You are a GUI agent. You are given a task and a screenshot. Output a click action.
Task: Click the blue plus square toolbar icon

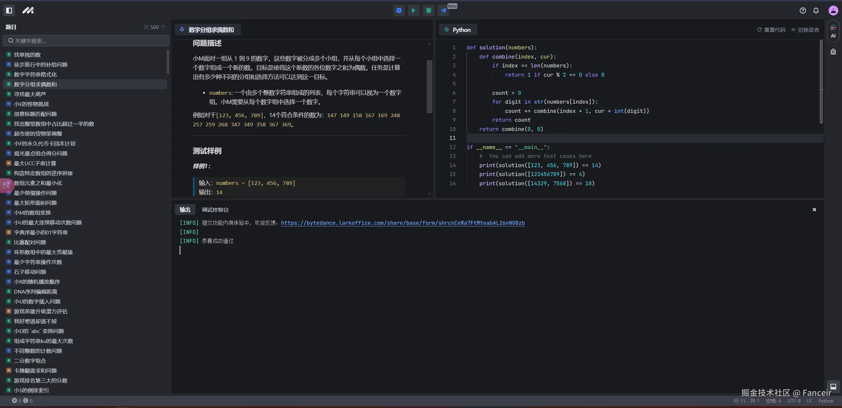click(x=399, y=11)
